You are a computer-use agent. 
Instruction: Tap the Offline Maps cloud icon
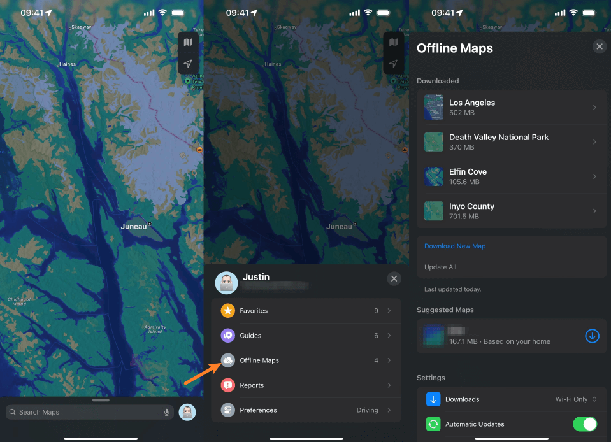pyautogui.click(x=227, y=360)
